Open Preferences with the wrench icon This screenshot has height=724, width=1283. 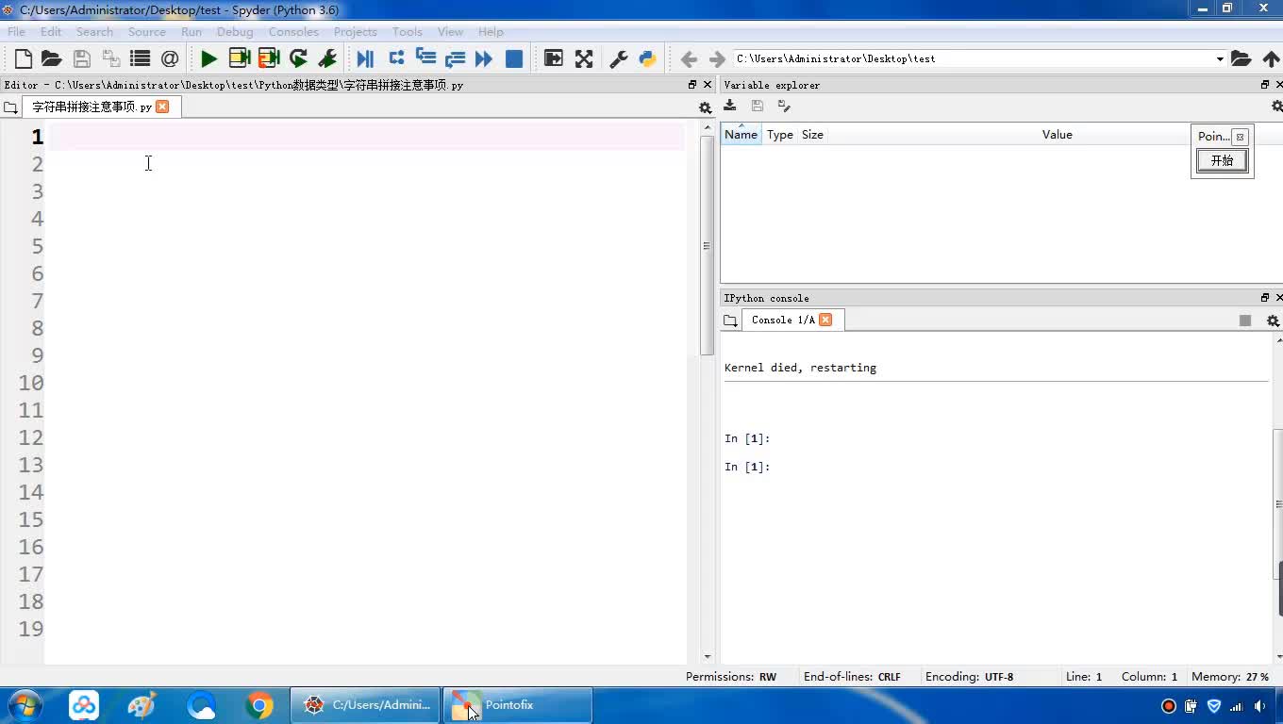619,58
